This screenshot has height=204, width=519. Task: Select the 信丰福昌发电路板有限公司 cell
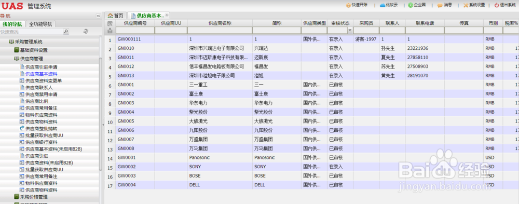[220, 66]
